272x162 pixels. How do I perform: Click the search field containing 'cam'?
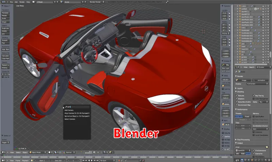77,107
